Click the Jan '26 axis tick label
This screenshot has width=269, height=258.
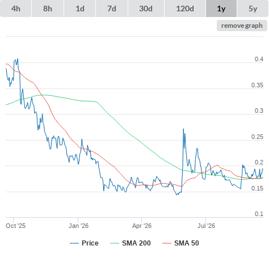click(78, 226)
